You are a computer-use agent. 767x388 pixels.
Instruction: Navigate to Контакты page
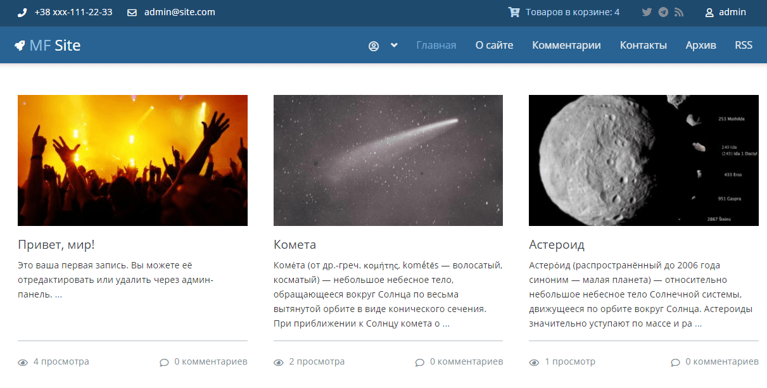[x=643, y=45]
